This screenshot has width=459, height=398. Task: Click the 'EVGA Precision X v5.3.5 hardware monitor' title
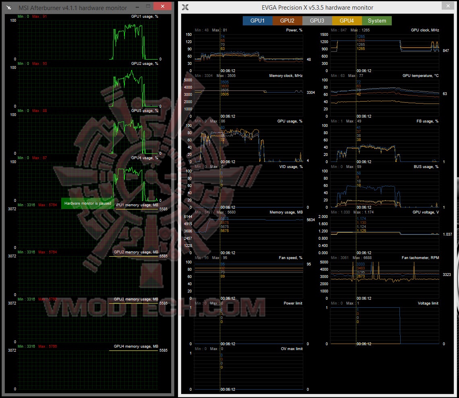click(x=317, y=8)
